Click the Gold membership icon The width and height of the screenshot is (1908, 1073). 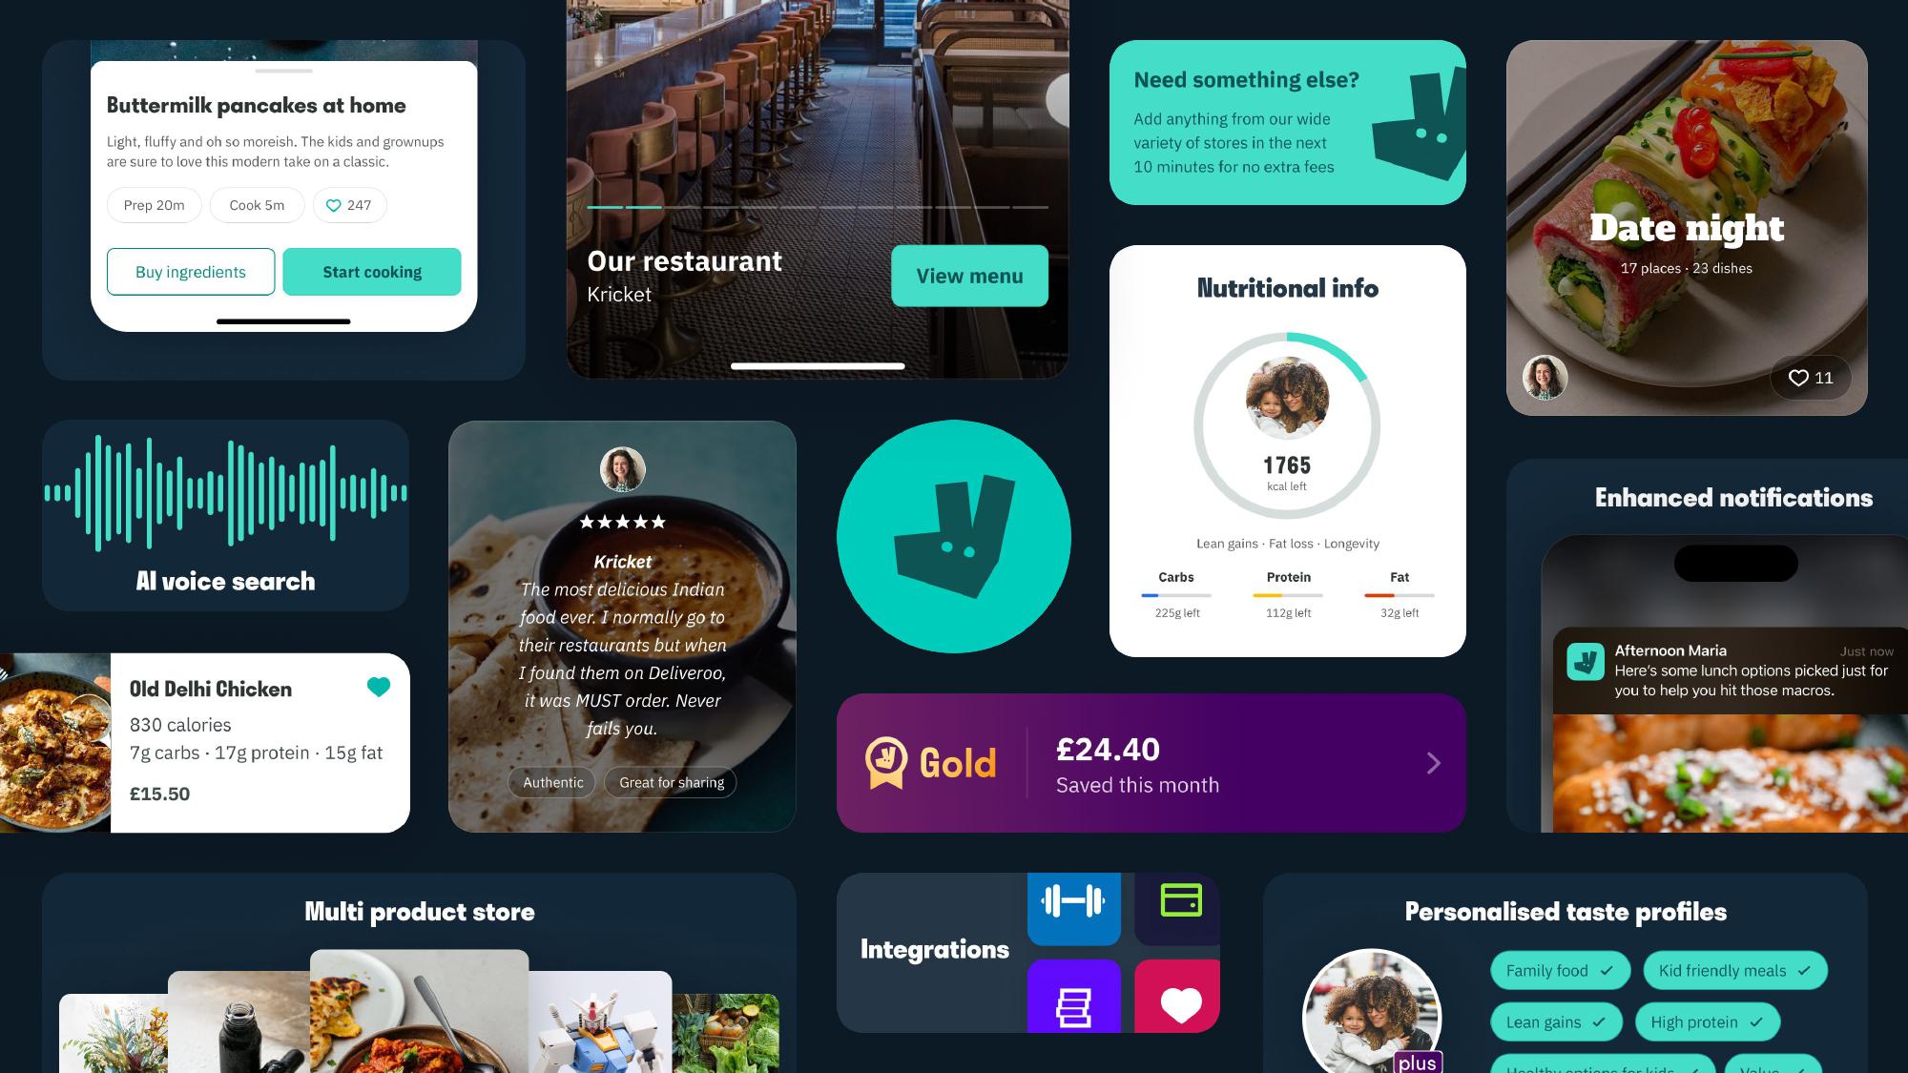coord(886,761)
